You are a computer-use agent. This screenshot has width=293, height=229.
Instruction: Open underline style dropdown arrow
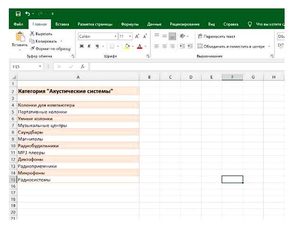point(103,46)
